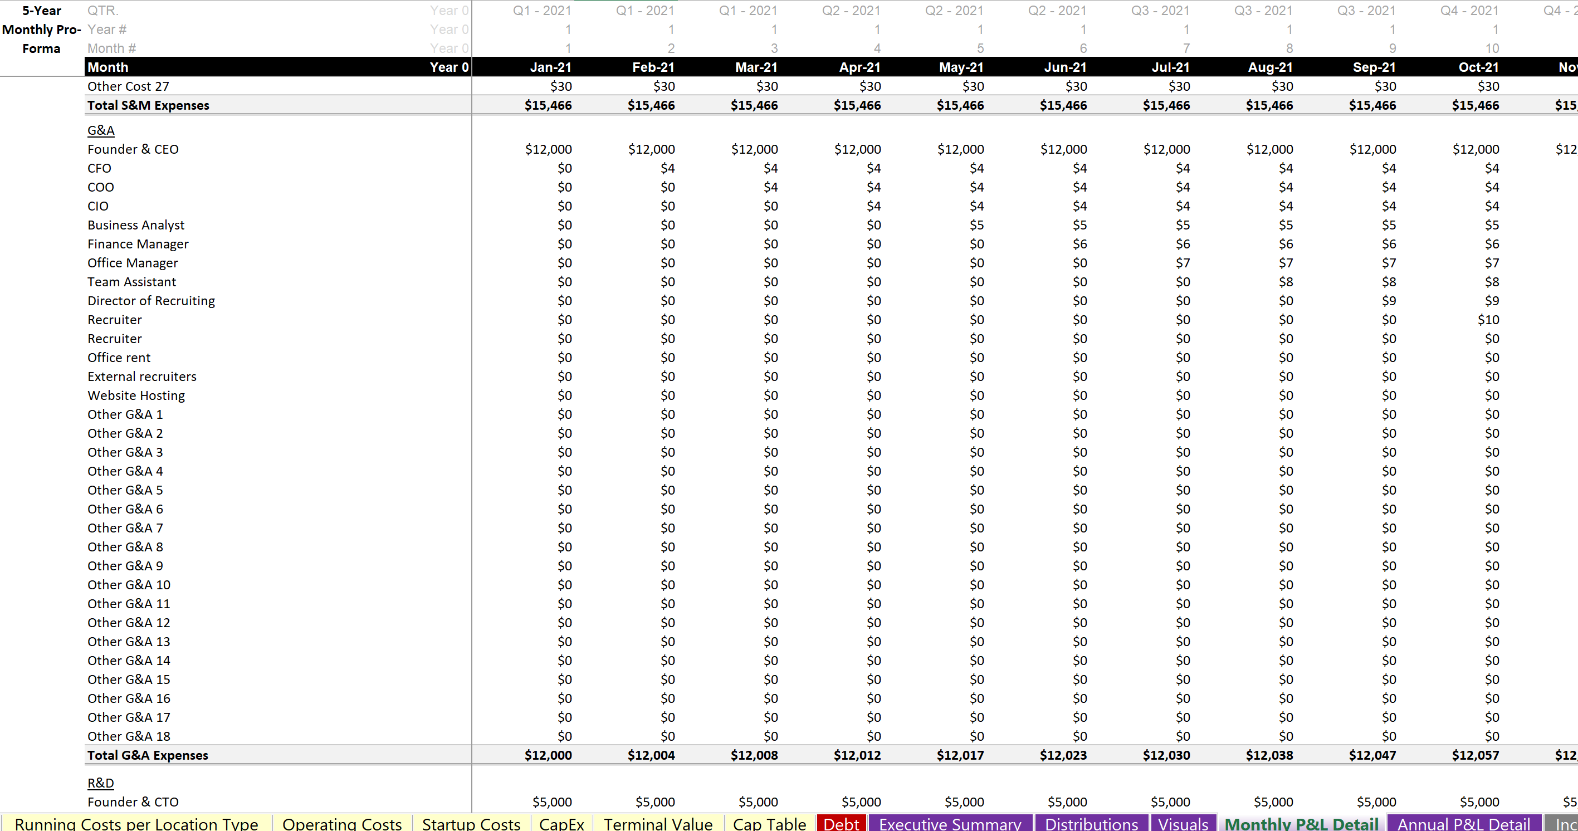
Task: Select the Feb-21 CFO $4 cell
Action: (x=668, y=168)
